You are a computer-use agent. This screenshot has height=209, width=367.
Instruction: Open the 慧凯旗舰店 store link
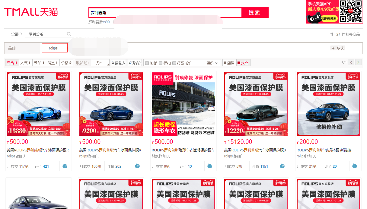(161, 156)
